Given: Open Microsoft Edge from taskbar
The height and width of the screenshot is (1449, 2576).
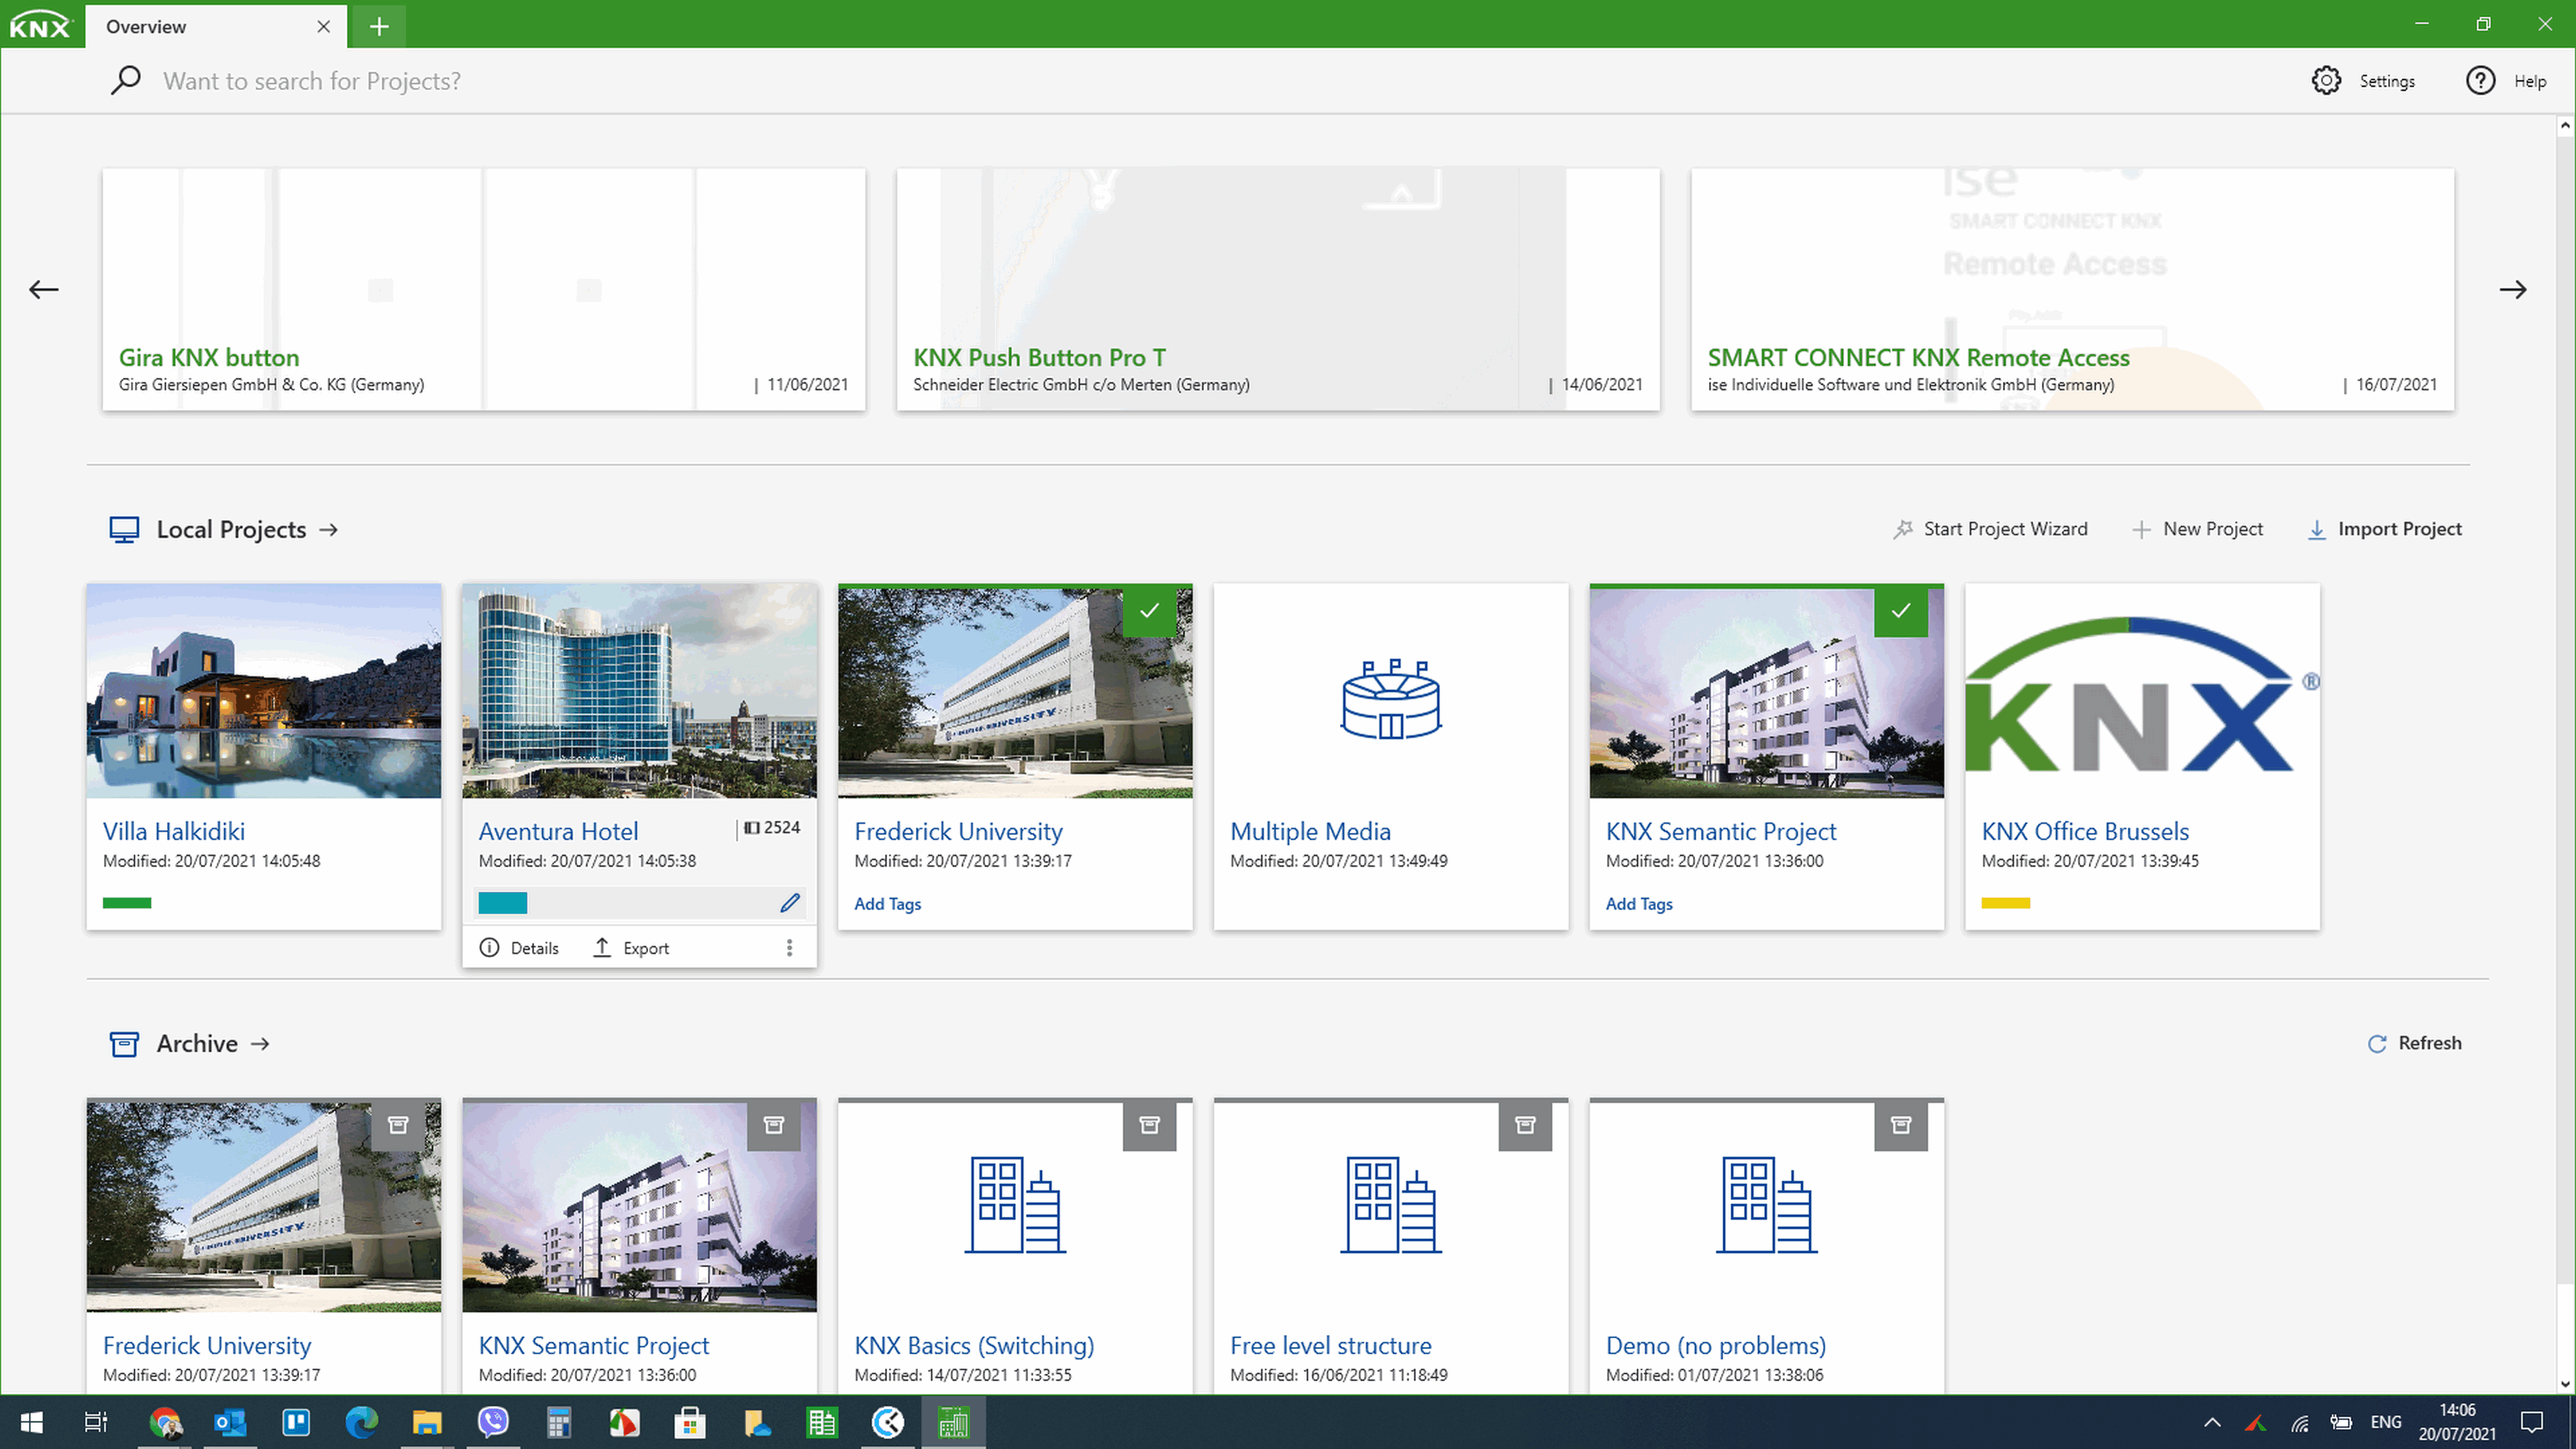Looking at the screenshot, I should (x=361, y=1422).
